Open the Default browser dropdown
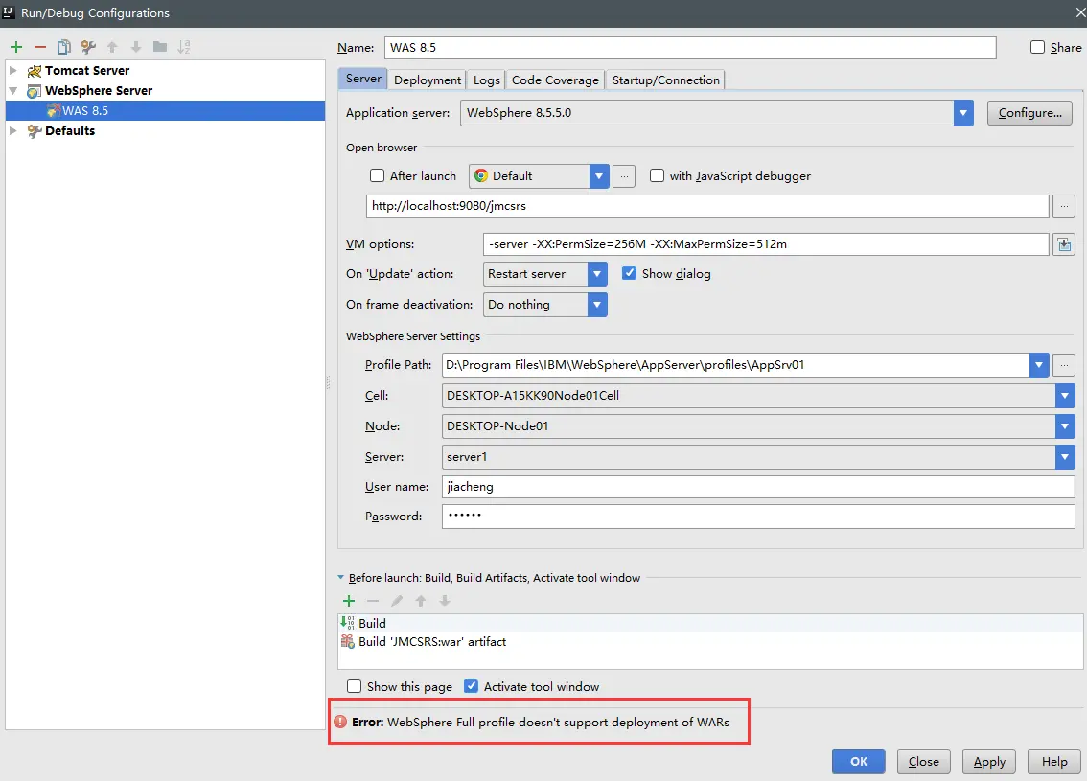 point(599,176)
